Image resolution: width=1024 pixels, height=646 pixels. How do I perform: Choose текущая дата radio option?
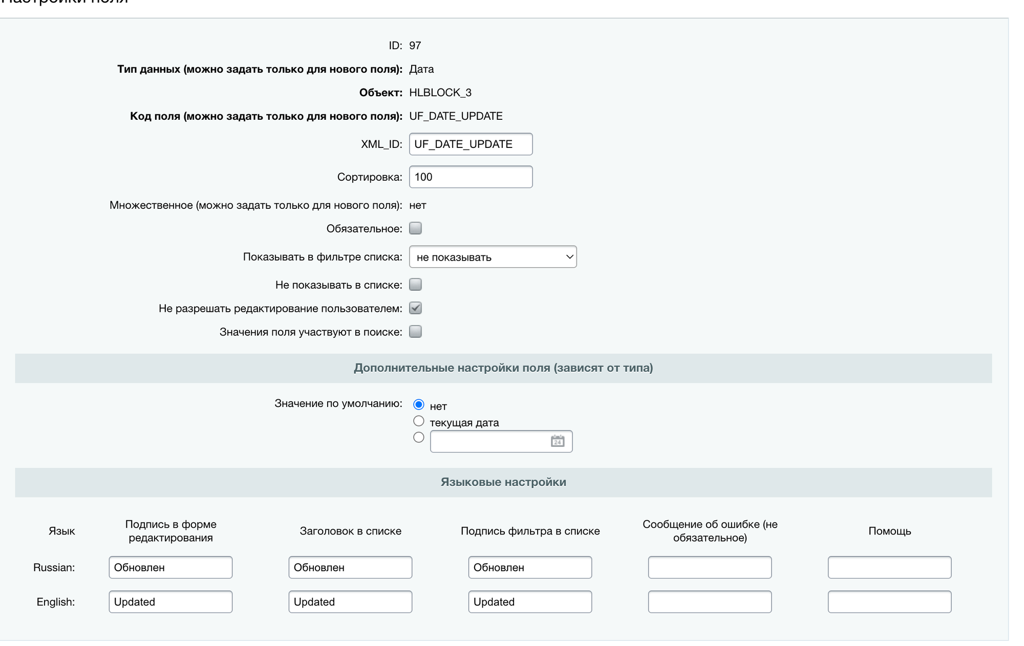click(x=418, y=421)
